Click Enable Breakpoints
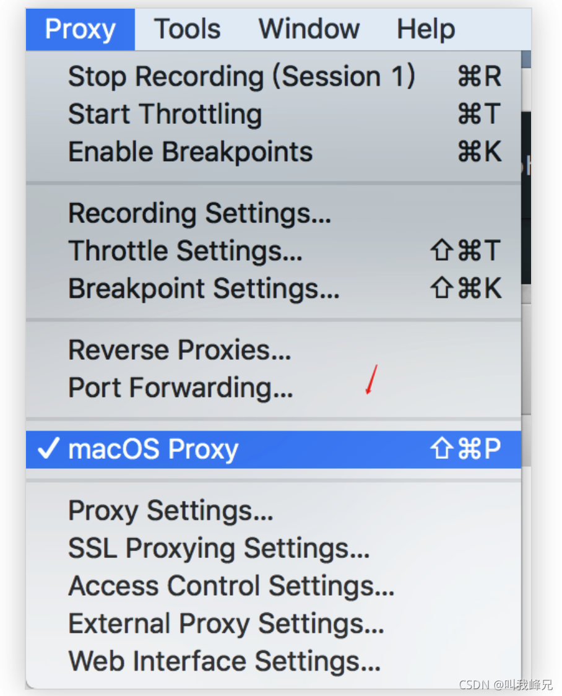 190,152
